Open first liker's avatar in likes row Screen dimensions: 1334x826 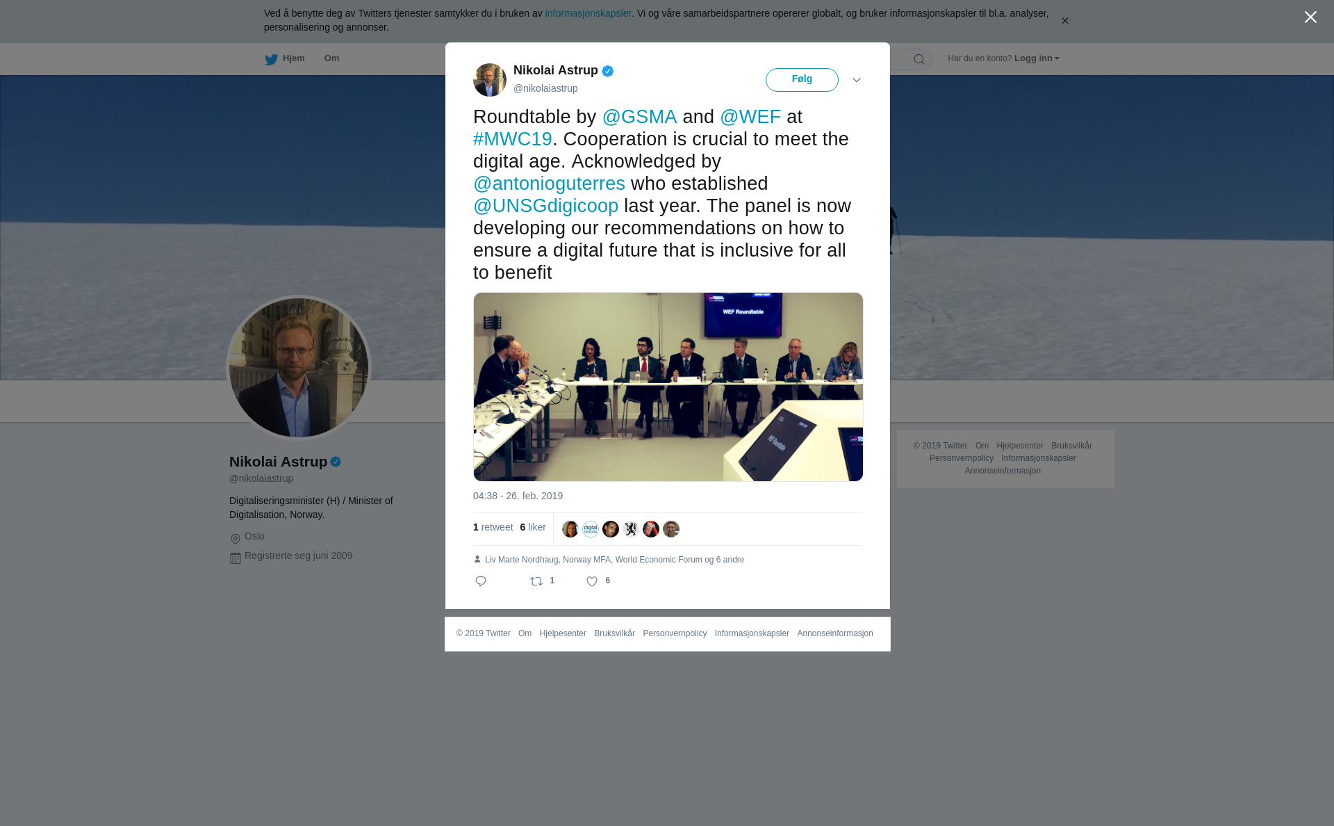pos(570,529)
